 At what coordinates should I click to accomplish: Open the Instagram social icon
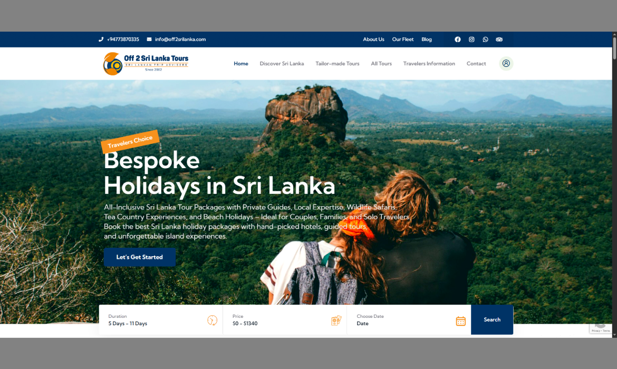tap(471, 40)
